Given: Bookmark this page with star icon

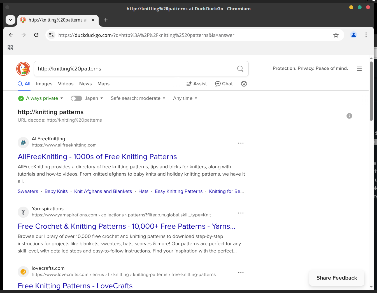Looking at the screenshot, I should coord(336,35).
